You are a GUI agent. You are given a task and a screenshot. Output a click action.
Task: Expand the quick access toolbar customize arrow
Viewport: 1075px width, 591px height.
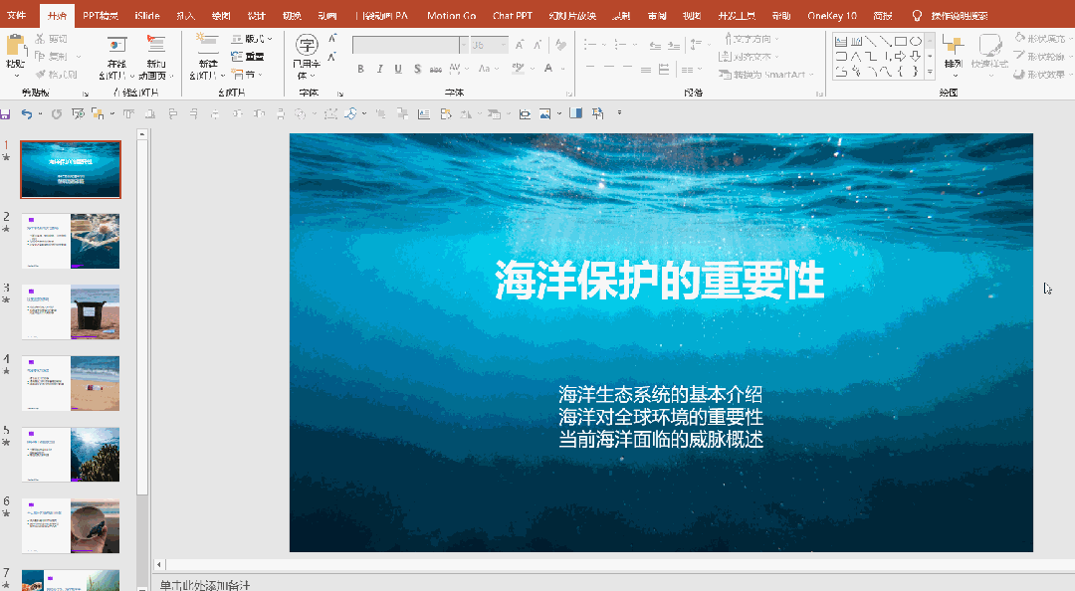coord(619,113)
